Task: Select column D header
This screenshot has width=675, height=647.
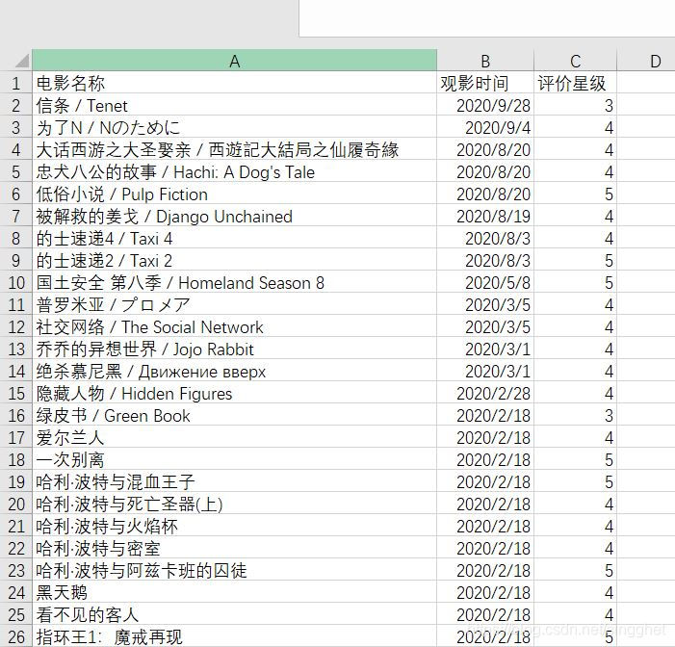Action: pyautogui.click(x=646, y=61)
